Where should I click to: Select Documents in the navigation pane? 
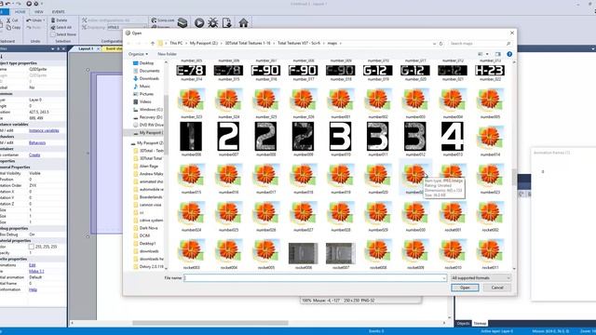click(149, 71)
